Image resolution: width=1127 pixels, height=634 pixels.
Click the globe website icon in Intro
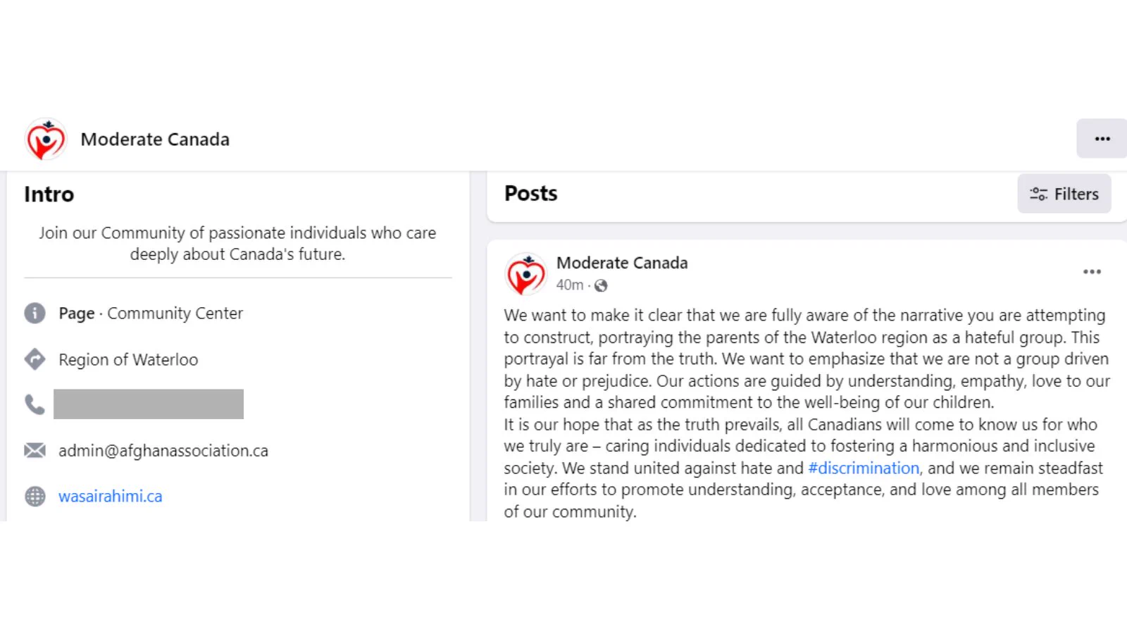(35, 497)
